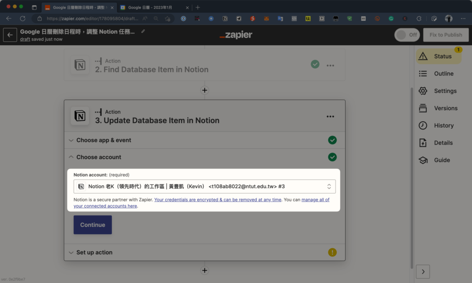472x283 pixels.
Task: Click the Continue button
Action: [93, 225]
